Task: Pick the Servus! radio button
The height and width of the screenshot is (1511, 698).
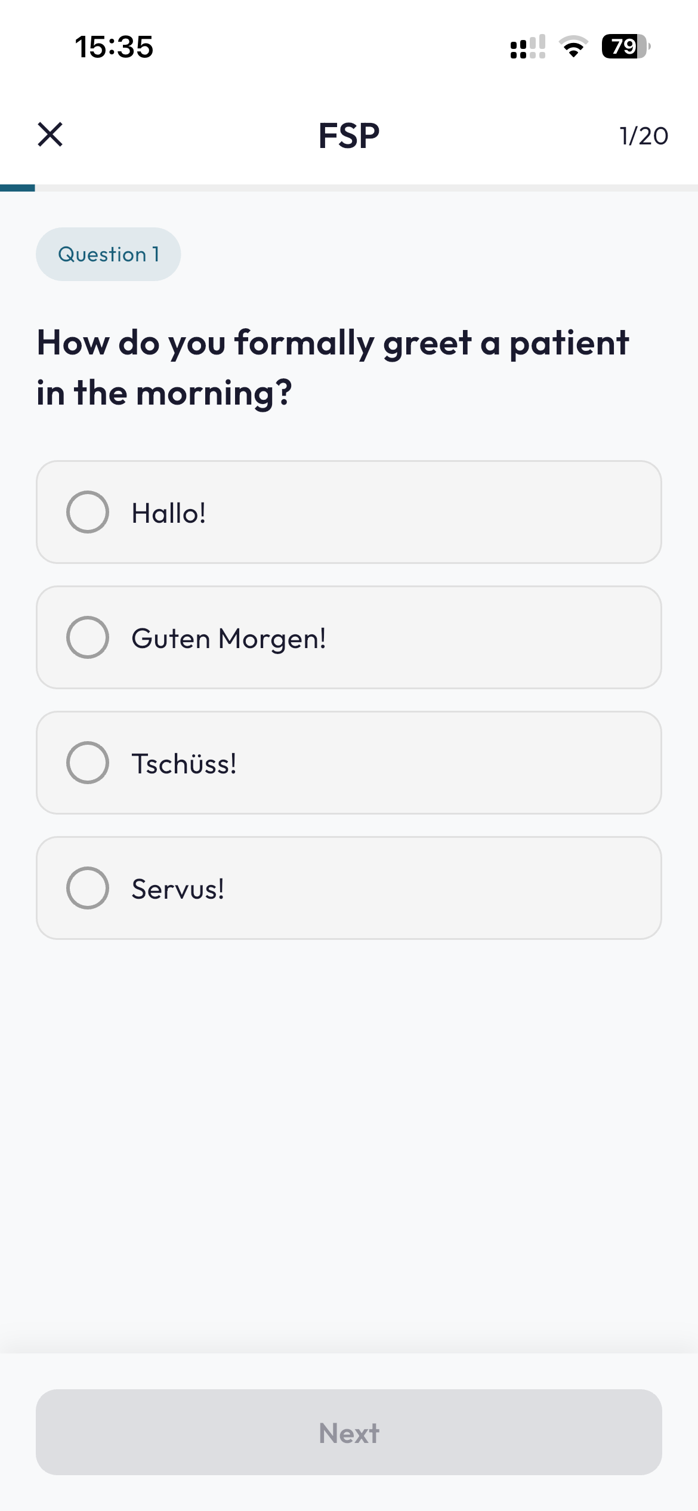Action: point(88,888)
